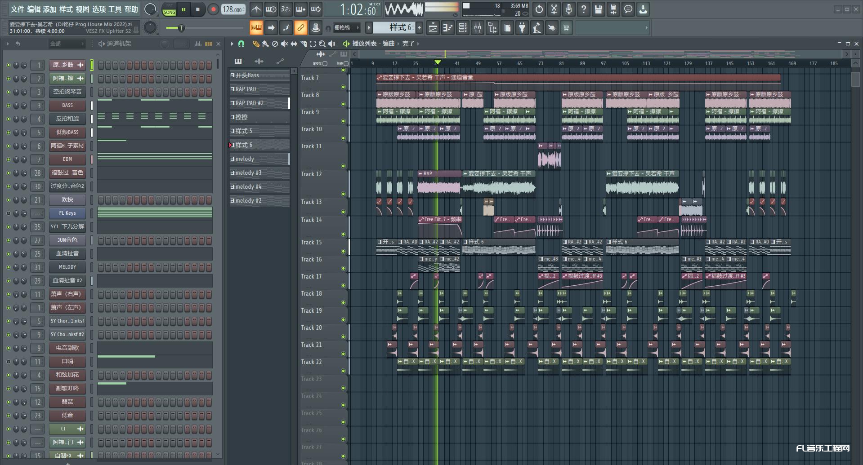Open the 选项 menu
Viewport: 863px width, 465px height.
(x=99, y=9)
